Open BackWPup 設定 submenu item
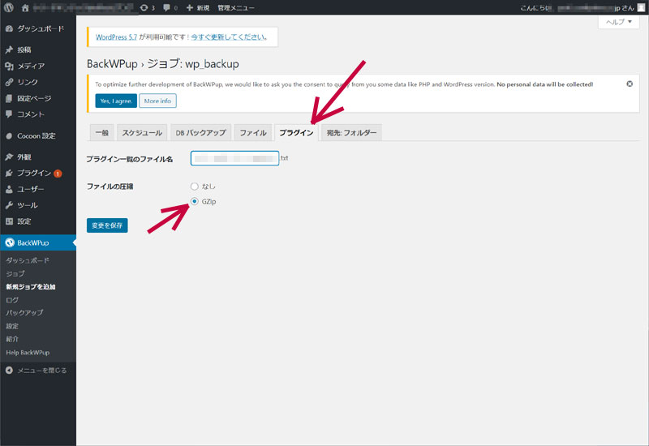This screenshot has width=649, height=446. (12, 326)
